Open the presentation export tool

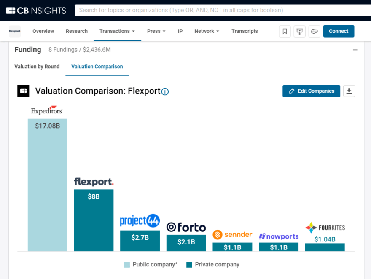[299, 31]
